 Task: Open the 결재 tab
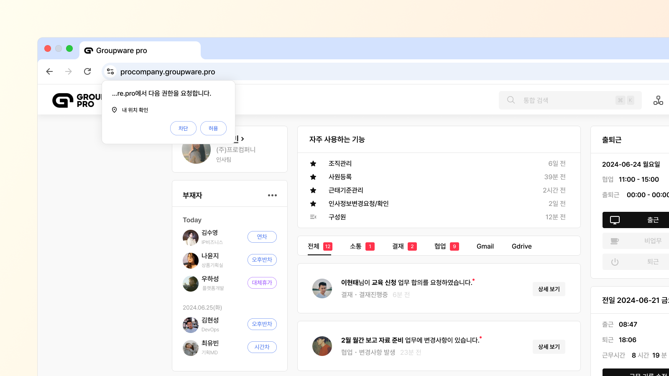pos(404,246)
